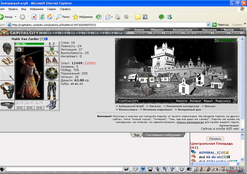
Task: Click the character info icon next to Makk Van Zorder
Action: coord(46,39)
